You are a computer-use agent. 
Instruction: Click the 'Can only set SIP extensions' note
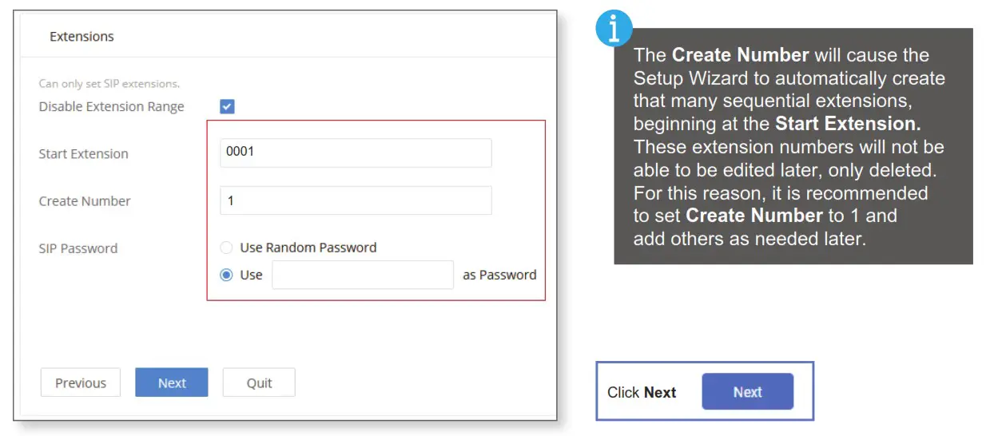[x=109, y=84]
